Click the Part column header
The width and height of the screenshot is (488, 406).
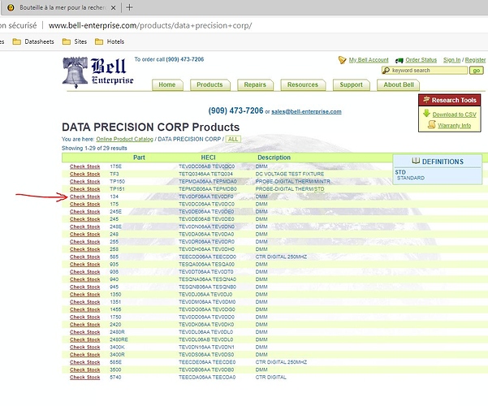[x=139, y=158]
